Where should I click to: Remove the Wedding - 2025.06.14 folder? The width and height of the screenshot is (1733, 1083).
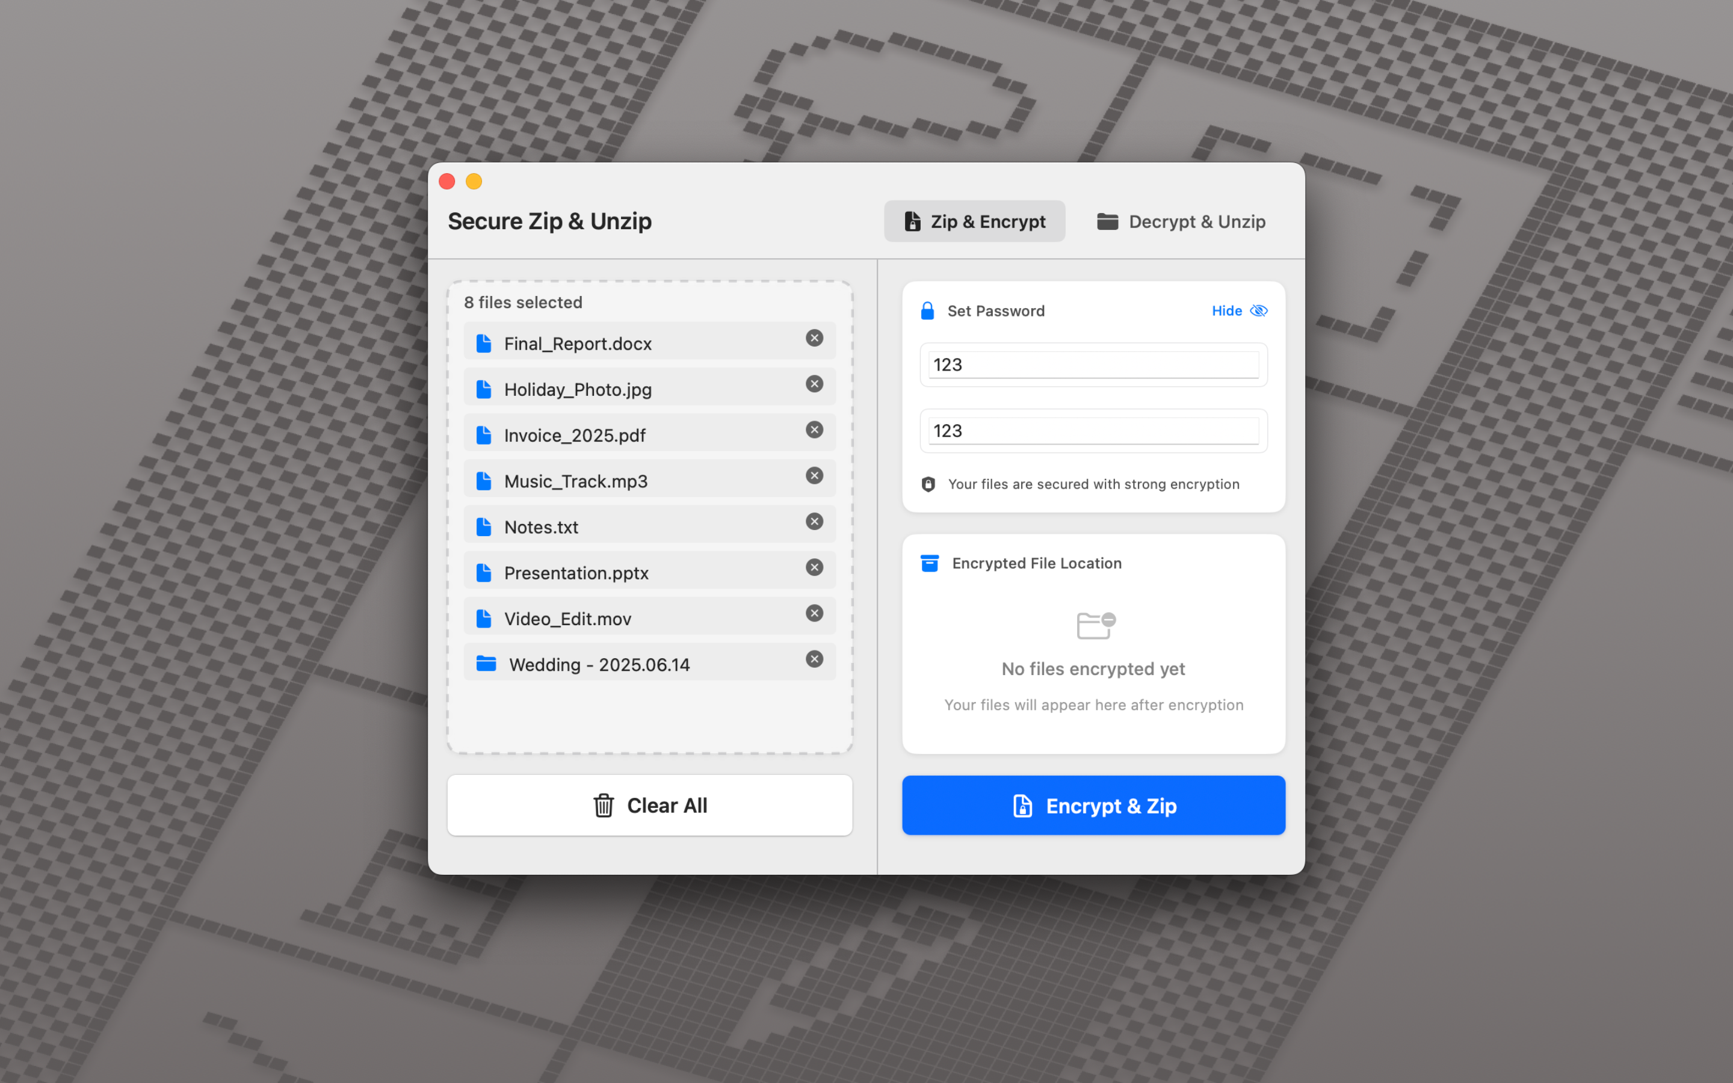point(814,659)
